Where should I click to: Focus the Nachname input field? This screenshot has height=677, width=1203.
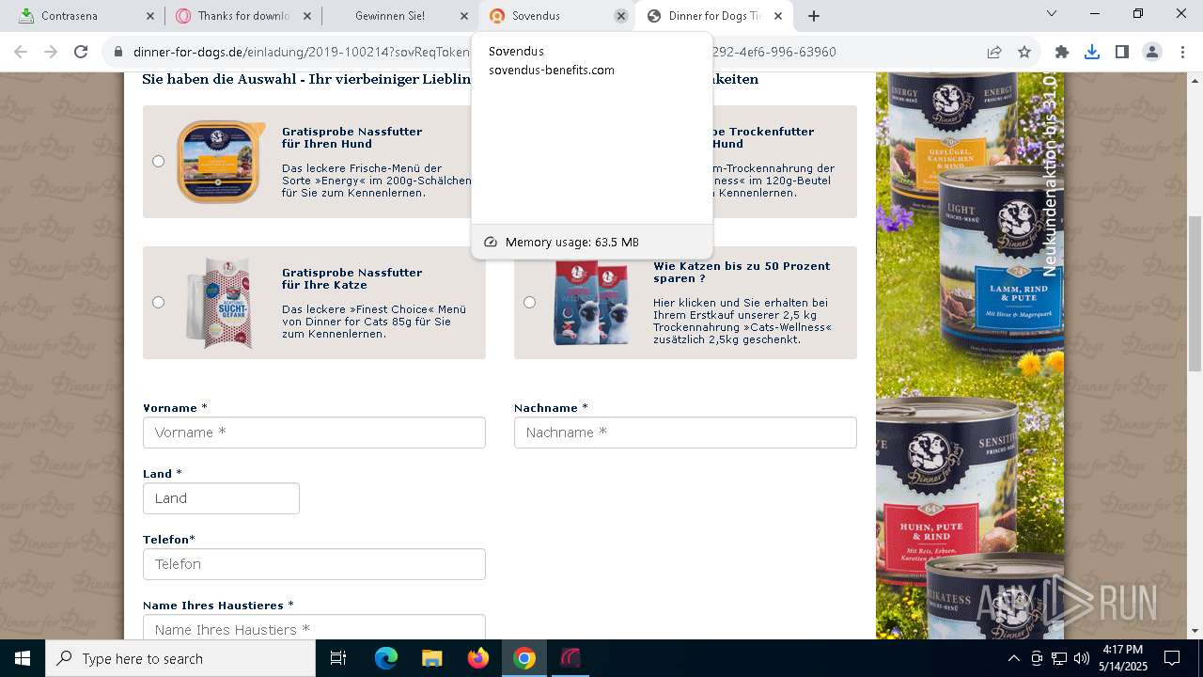[685, 433]
